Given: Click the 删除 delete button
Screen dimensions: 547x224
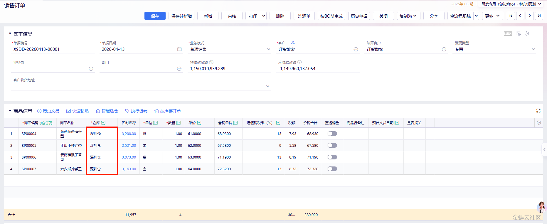Looking at the screenshot, I should [280, 16].
